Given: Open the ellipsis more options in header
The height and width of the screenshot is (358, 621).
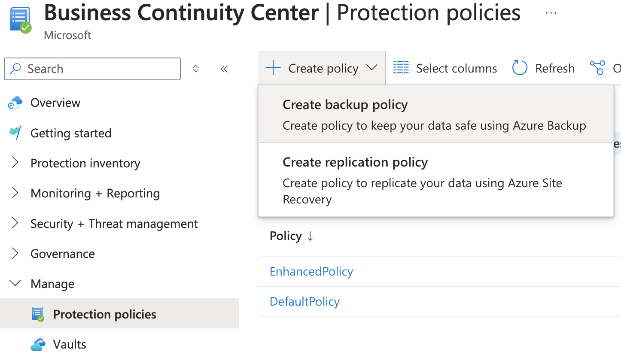Looking at the screenshot, I should (551, 13).
